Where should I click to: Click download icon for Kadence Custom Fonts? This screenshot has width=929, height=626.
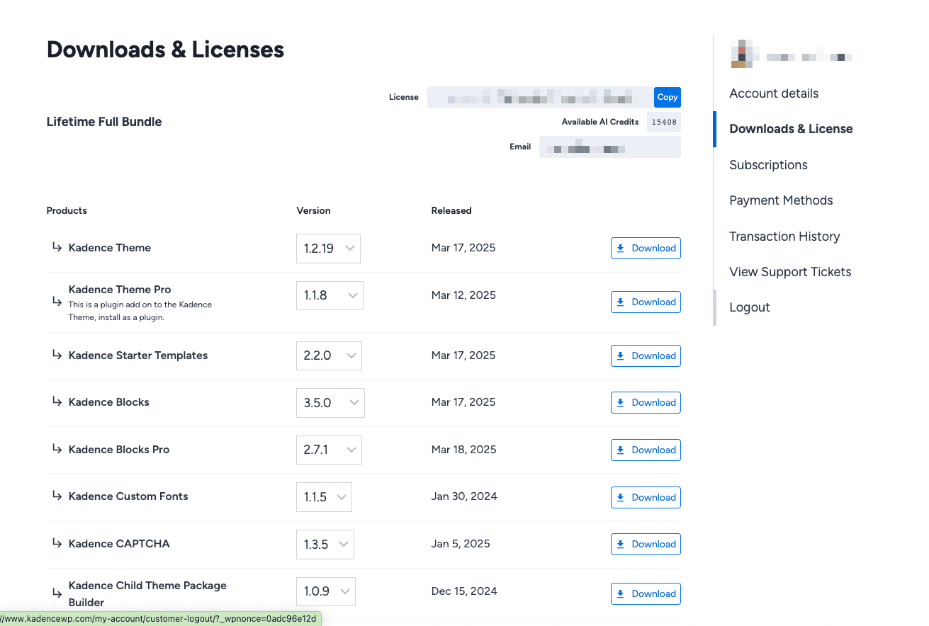[x=621, y=498]
